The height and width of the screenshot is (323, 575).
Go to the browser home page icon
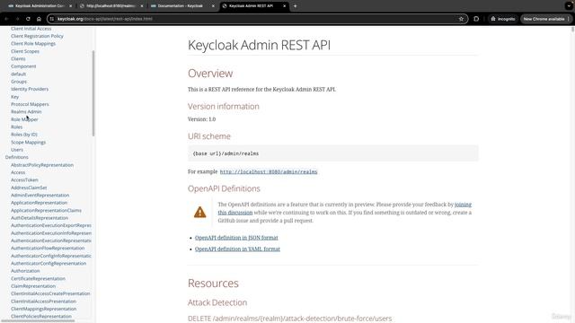pyautogui.click(x=39, y=19)
